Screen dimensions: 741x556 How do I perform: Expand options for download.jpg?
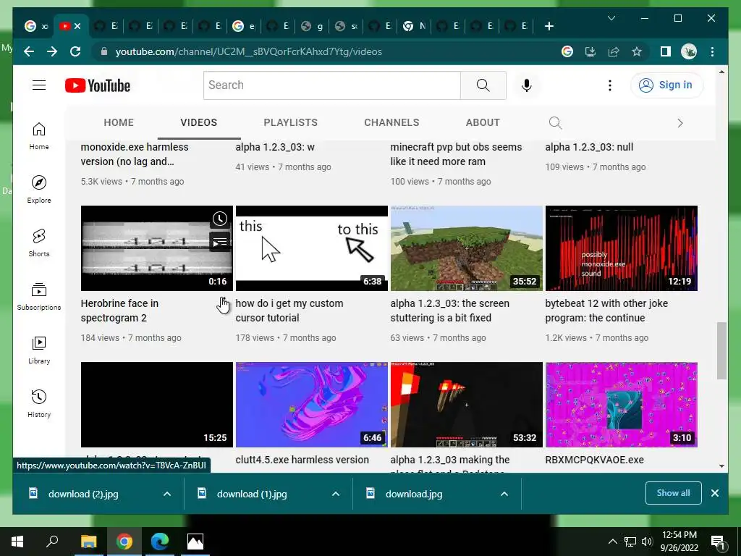pyautogui.click(x=504, y=494)
